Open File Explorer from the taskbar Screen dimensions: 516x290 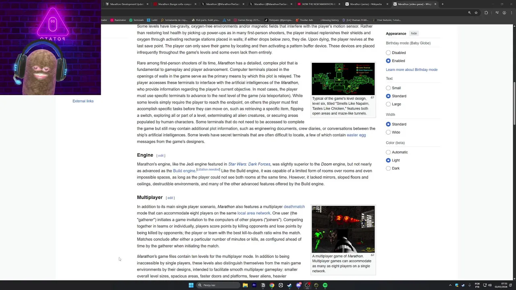245,285
